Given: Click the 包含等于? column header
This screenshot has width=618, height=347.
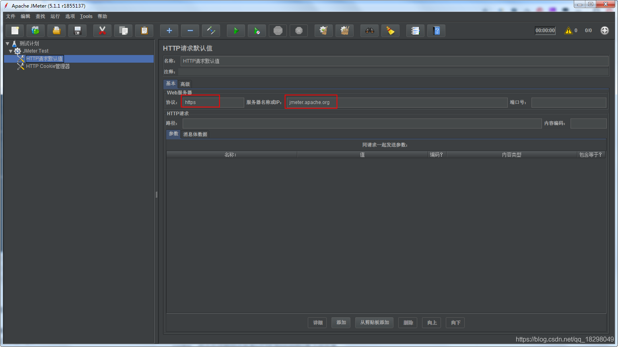Looking at the screenshot, I should [591, 155].
